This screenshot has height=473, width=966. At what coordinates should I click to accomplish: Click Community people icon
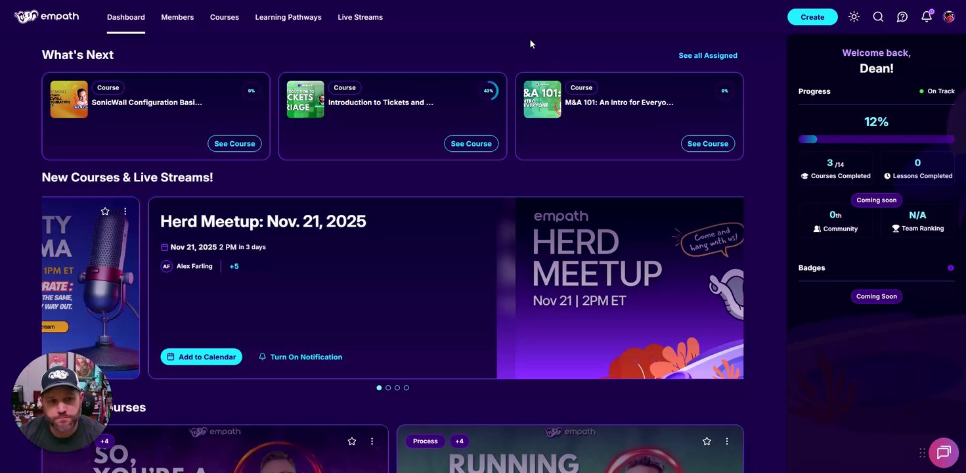click(817, 229)
